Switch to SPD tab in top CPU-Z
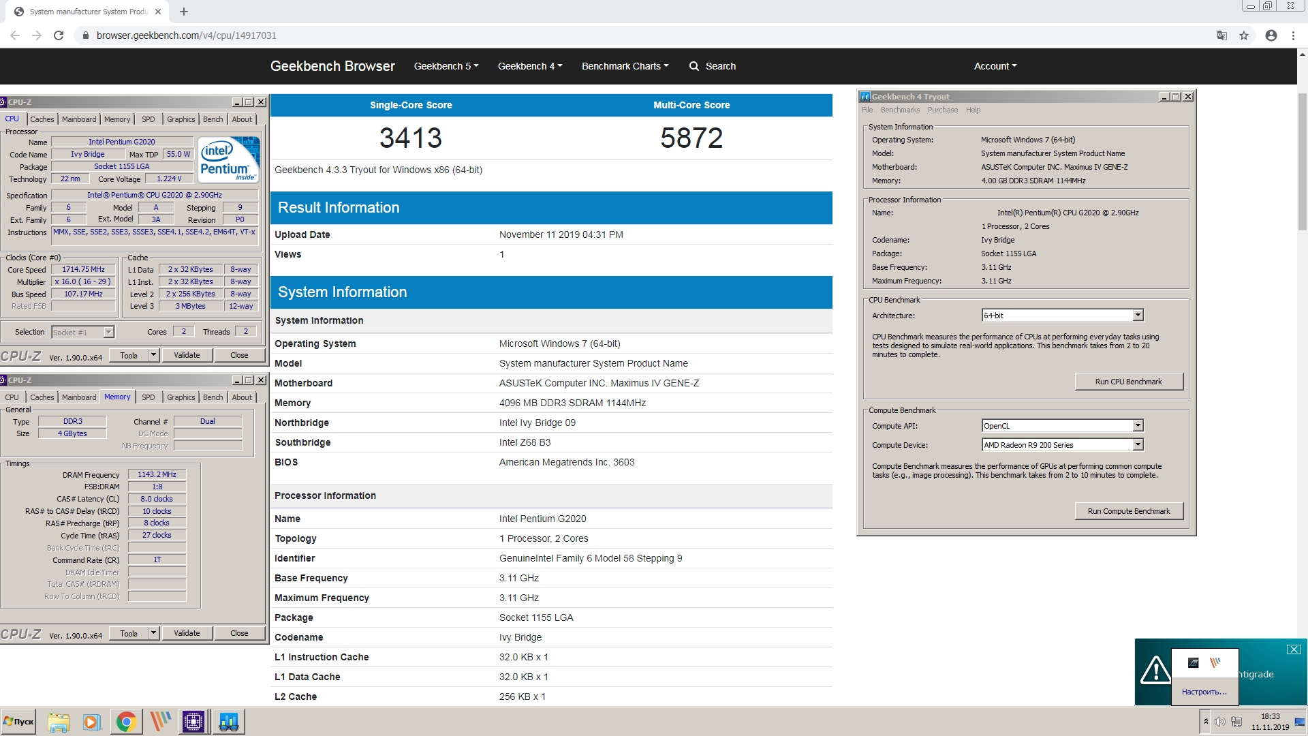The height and width of the screenshot is (736, 1308). click(148, 119)
